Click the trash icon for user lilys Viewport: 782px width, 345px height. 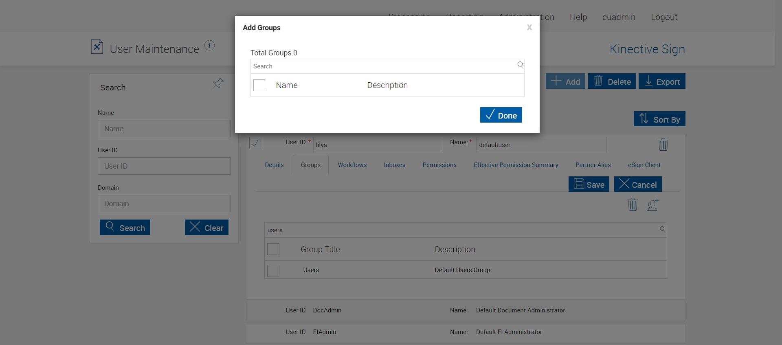click(x=663, y=145)
